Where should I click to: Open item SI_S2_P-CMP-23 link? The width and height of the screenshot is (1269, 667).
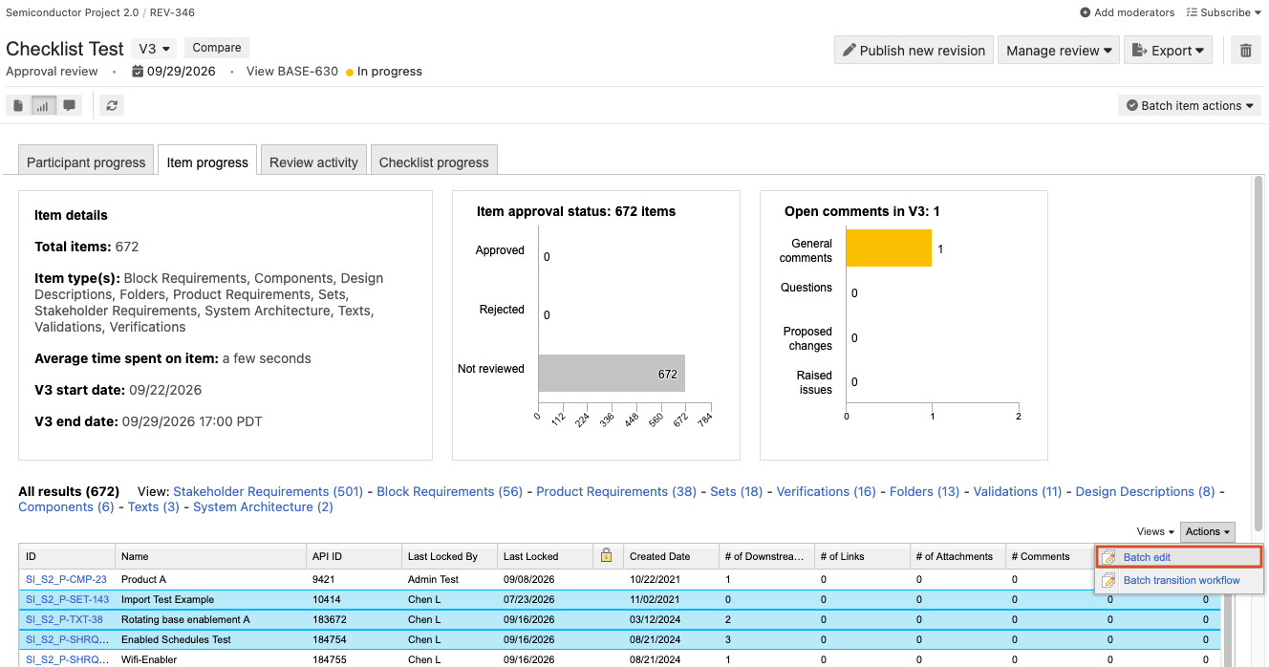click(66, 579)
